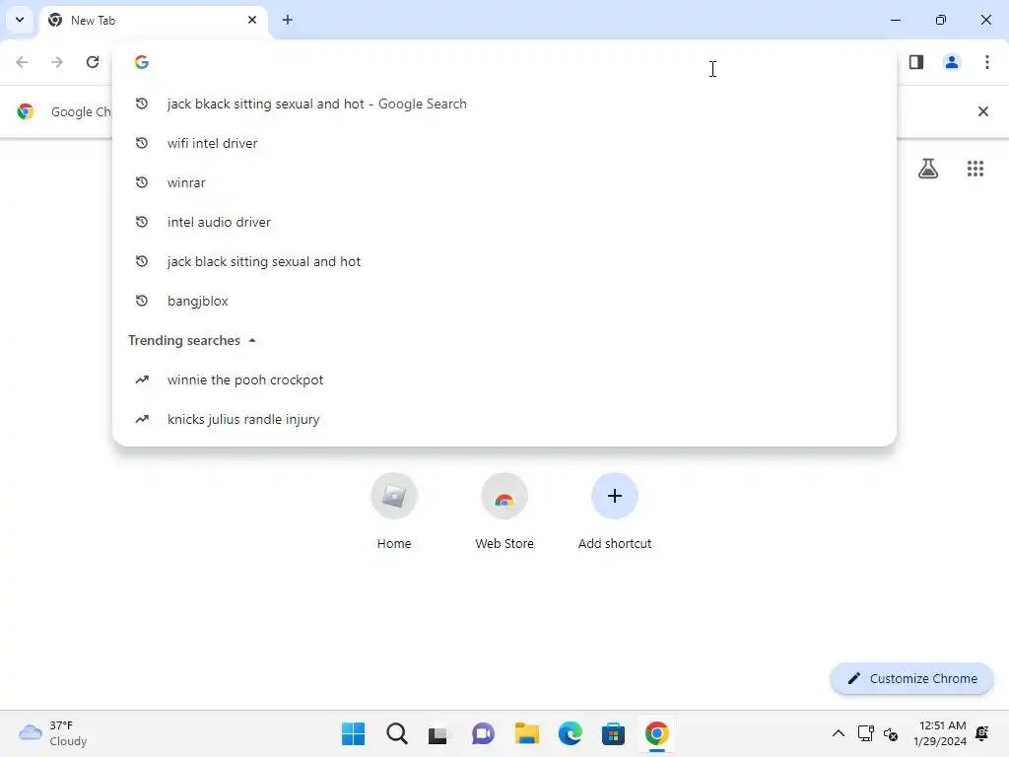This screenshot has width=1009, height=757.
Task: Select suggestion 'bangjblox'
Action: [504, 301]
